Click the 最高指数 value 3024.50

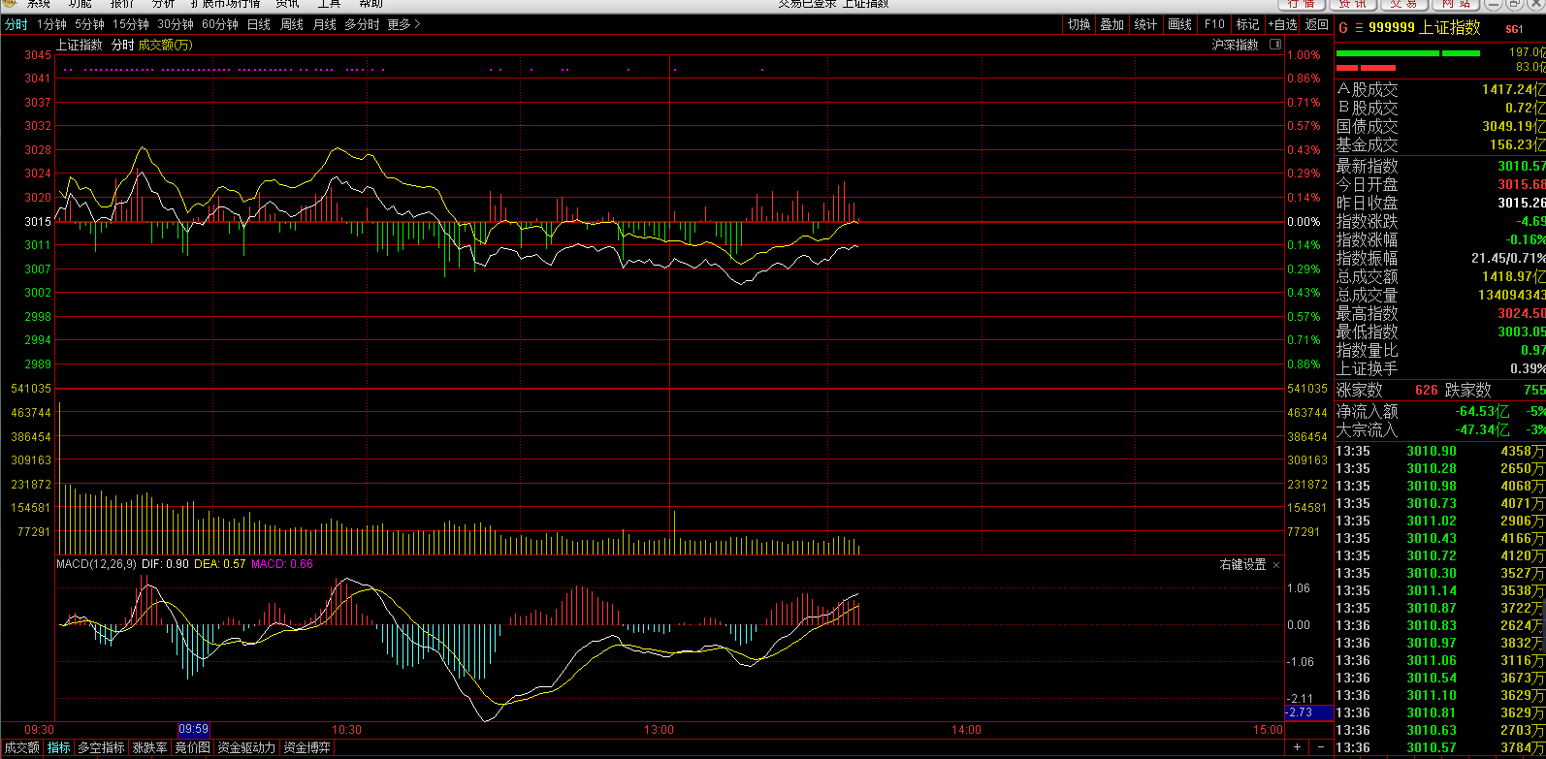(1521, 313)
